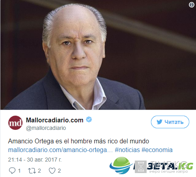196x177 pixels.
Task: Click the @mallorcadiario handle
Action: pos(46,128)
